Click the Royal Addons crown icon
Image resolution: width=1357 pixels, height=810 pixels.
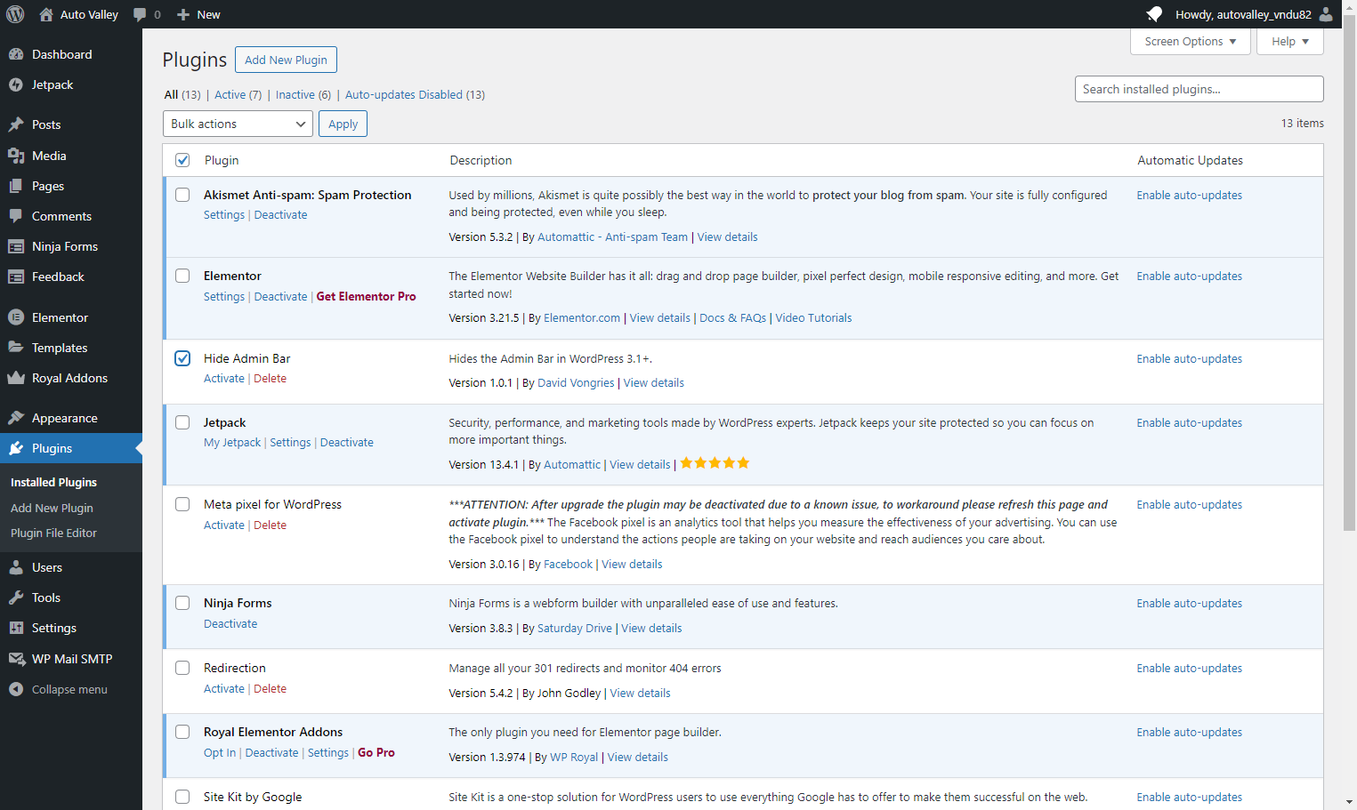16,378
